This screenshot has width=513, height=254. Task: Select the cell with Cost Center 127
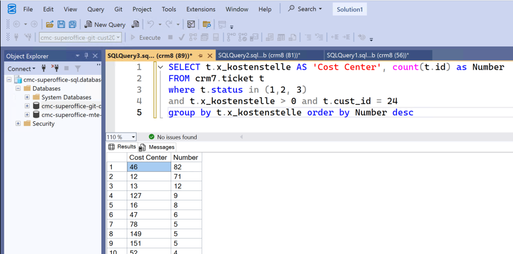coord(149,196)
